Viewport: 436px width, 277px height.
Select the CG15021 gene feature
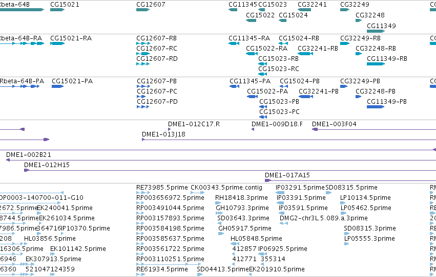[57, 10]
